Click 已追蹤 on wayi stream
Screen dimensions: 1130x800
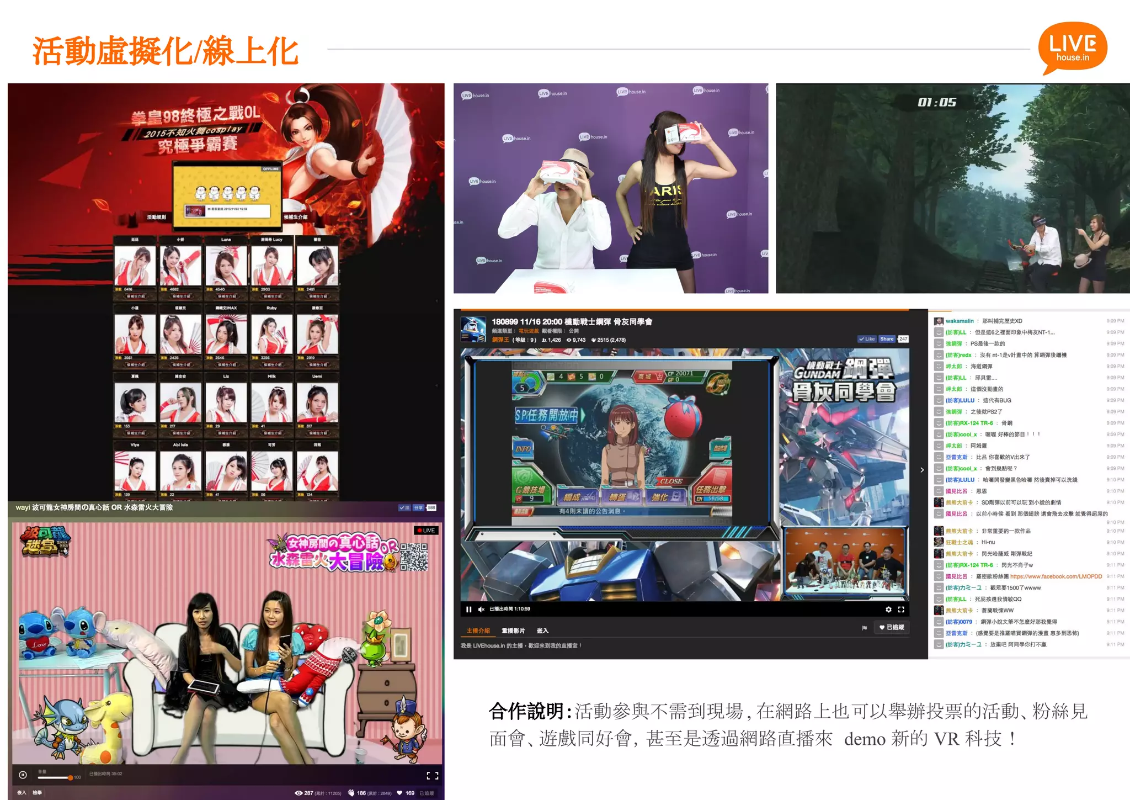pyautogui.click(x=427, y=793)
